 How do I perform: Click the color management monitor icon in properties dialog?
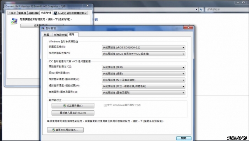click(x=14, y=21)
